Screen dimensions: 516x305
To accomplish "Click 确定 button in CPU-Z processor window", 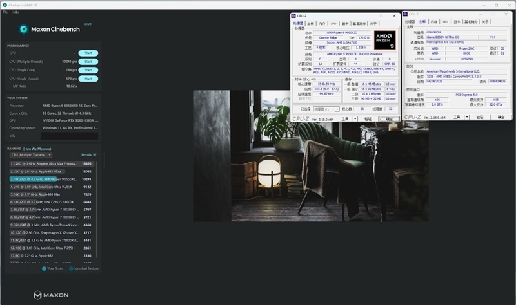I will [390, 119].
